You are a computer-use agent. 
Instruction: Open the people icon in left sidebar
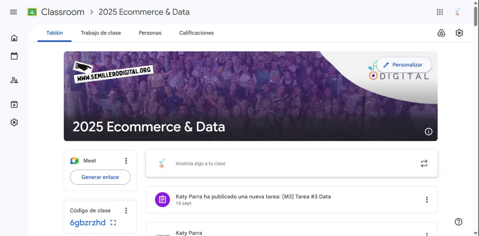tap(14, 80)
